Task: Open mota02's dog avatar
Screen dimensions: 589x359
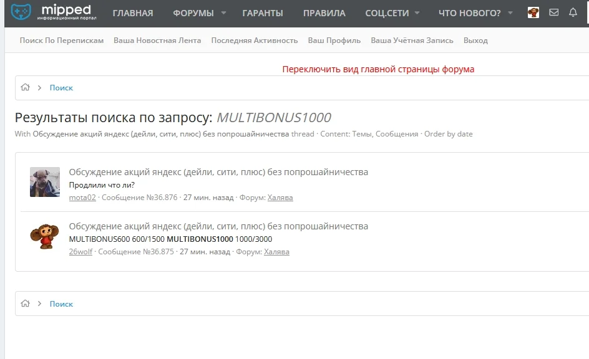Action: [x=45, y=182]
